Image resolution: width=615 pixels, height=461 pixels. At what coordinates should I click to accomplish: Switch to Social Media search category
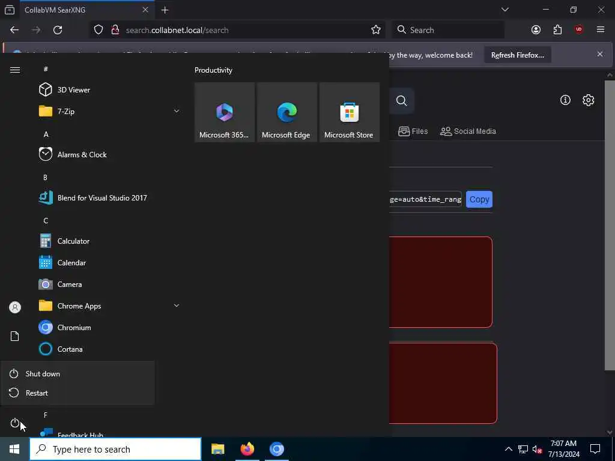pos(468,131)
